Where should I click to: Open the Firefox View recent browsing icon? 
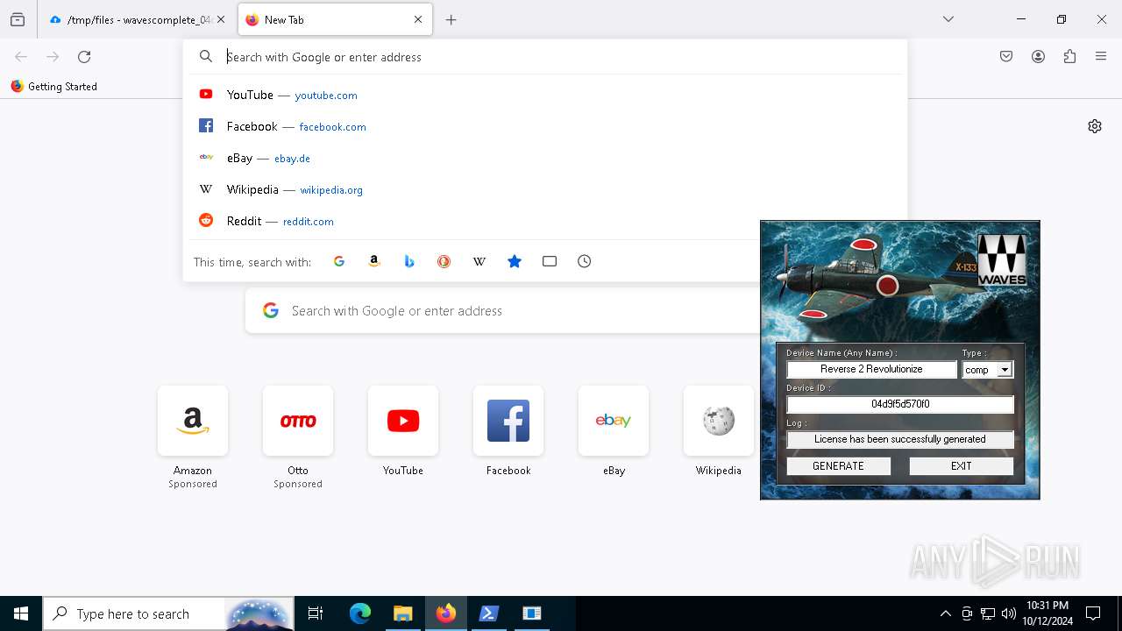18,19
